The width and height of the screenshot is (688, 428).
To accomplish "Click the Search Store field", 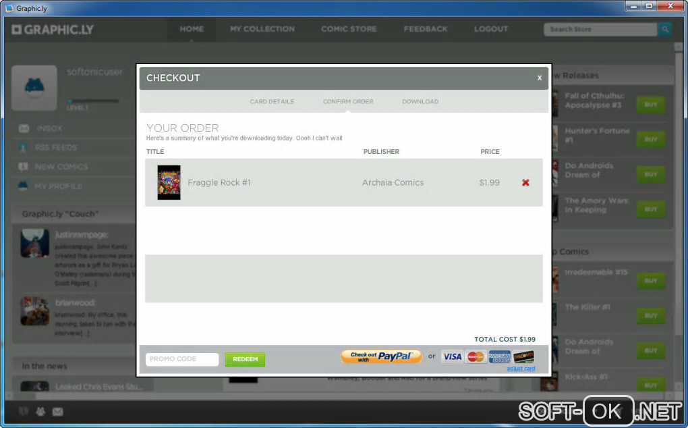I will pos(601,30).
